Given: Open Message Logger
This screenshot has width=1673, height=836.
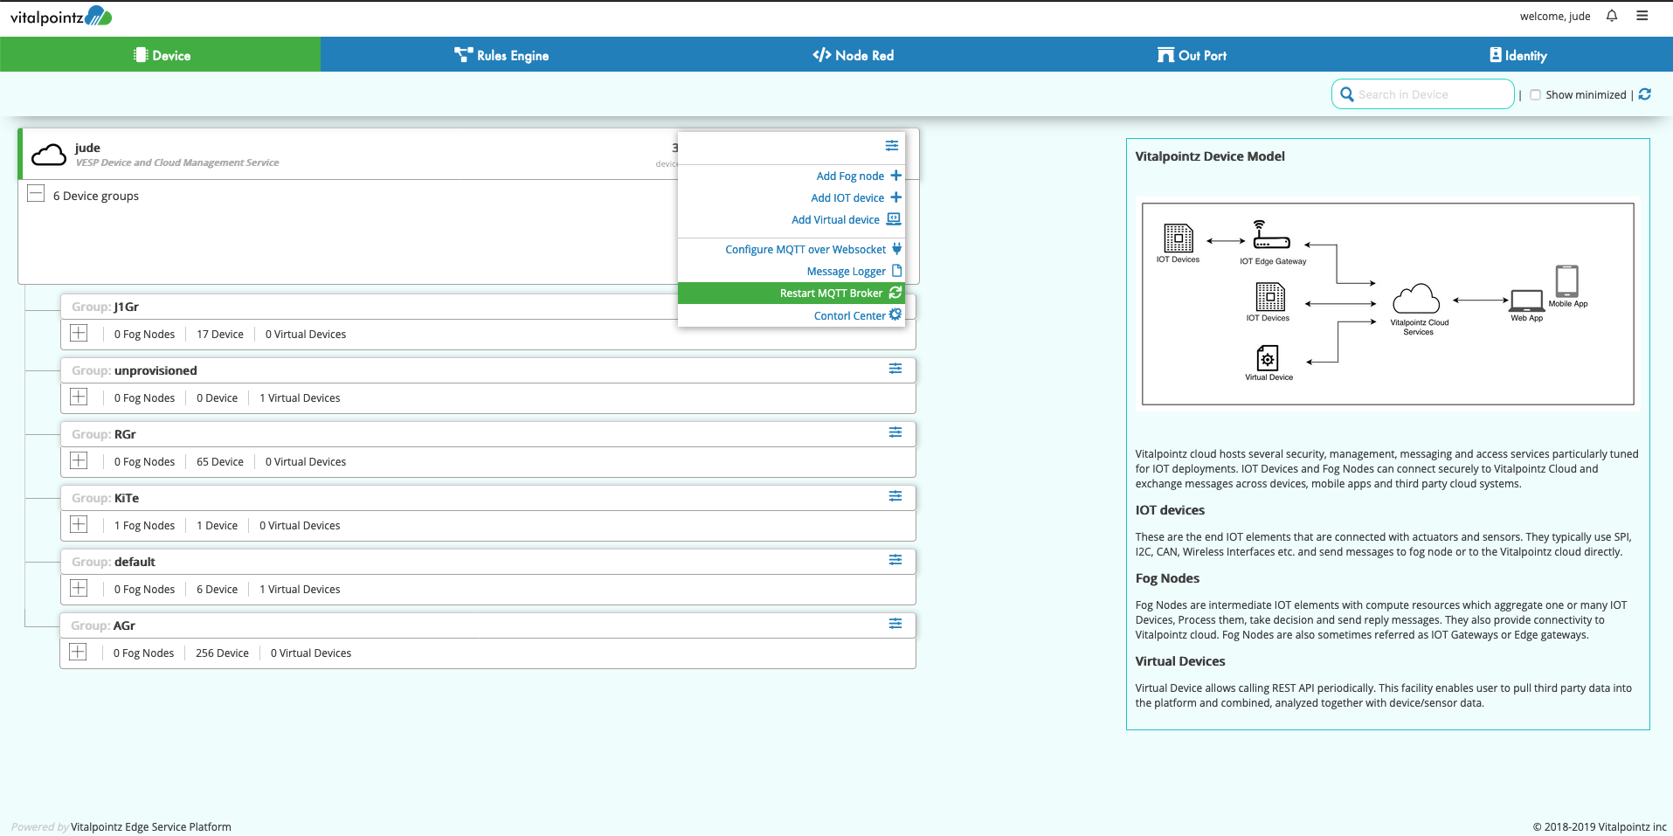Looking at the screenshot, I should (846, 271).
